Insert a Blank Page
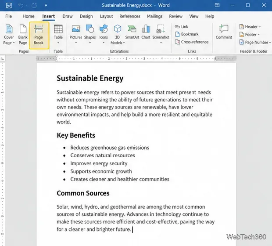 pyautogui.click(x=23, y=35)
